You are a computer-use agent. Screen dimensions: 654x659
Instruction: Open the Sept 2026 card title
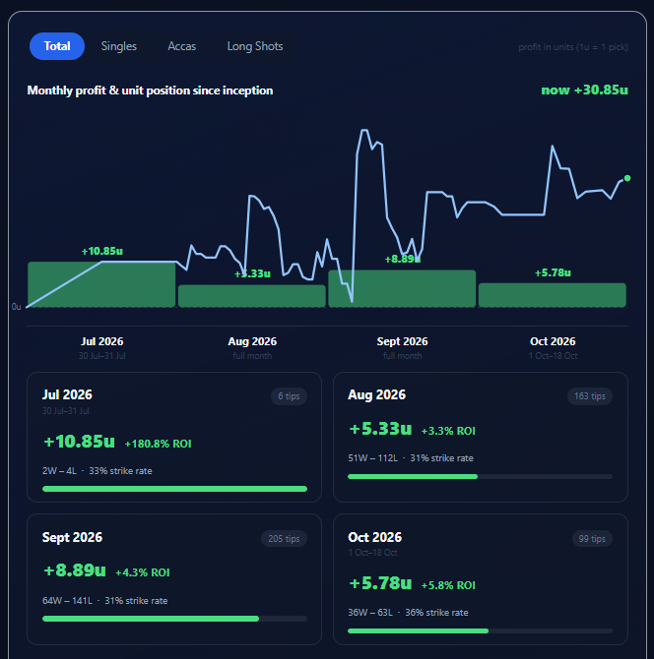(x=72, y=537)
